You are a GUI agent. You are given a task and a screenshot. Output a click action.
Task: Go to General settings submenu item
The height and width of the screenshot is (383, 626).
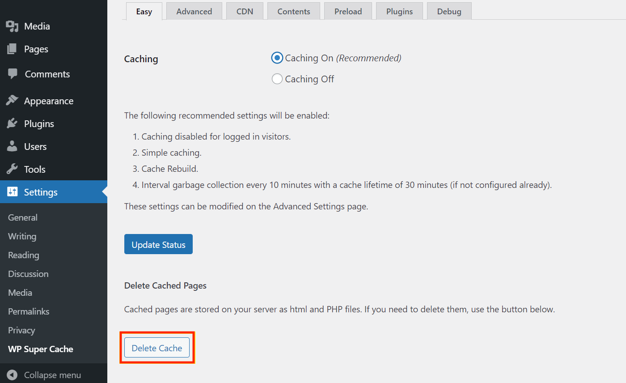tap(23, 217)
